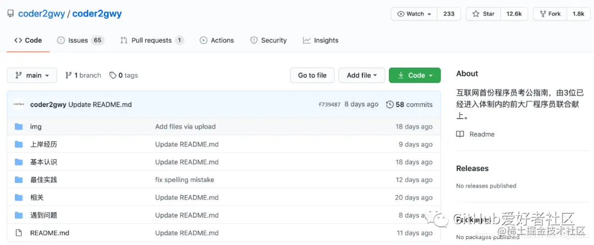Click the 8 days ago commit timestamp beside f739487

click(361, 104)
